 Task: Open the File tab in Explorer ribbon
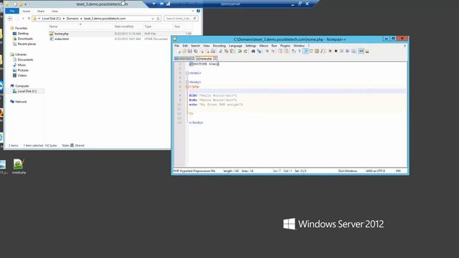[x=12, y=11]
